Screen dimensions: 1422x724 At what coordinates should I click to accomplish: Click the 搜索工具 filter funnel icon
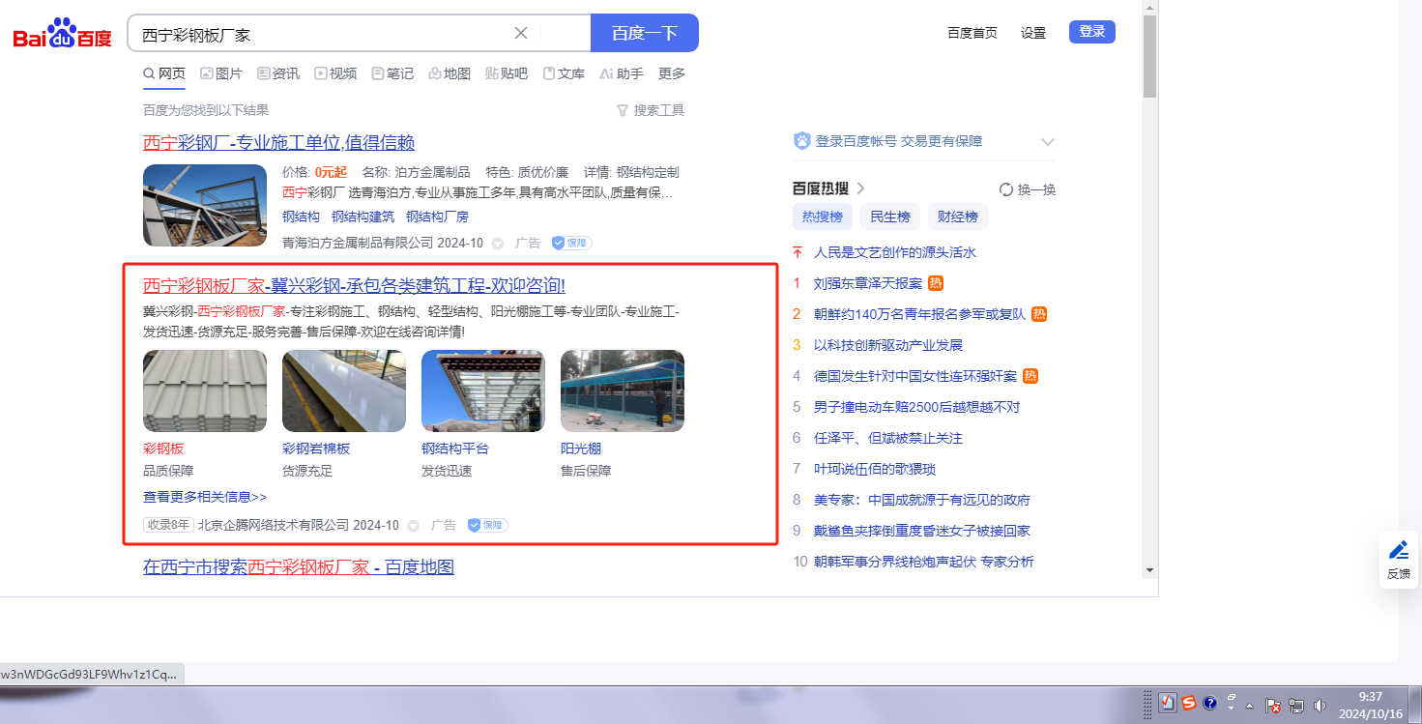point(623,110)
